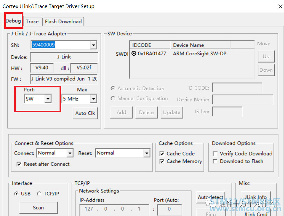This screenshot has width=284, height=216.
Task: Click the ARM CoreSight SW-DP device name
Action: pyautogui.click(x=199, y=53)
